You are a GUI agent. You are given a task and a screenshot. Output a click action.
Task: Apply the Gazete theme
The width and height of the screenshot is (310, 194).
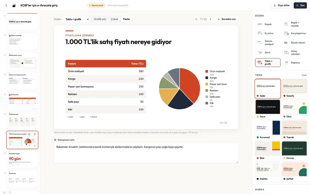tap(294, 89)
